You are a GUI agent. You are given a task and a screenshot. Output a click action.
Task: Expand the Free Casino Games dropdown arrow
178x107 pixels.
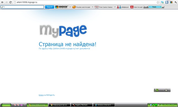click(115, 7)
